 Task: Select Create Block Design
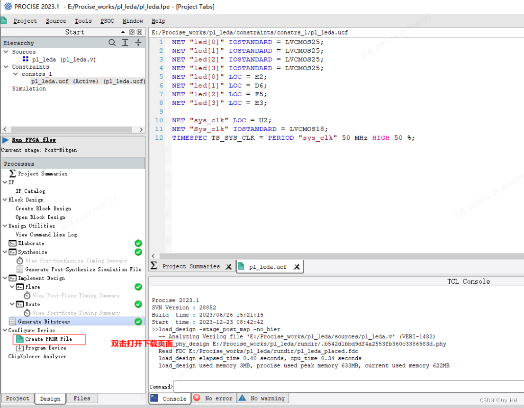[x=43, y=208]
